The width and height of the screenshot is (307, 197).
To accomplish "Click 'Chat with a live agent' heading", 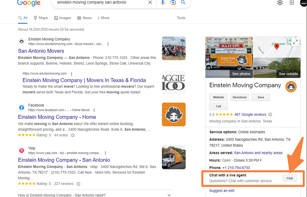I will click(227, 175).
